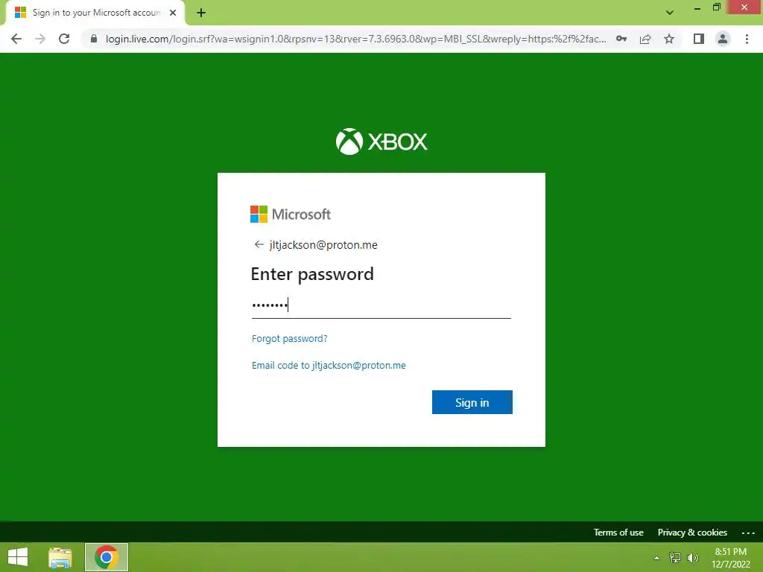Click the share page icon in address bar
The height and width of the screenshot is (572, 763).
click(x=645, y=39)
